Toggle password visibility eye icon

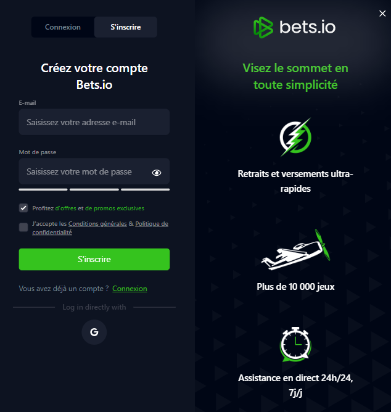click(157, 172)
